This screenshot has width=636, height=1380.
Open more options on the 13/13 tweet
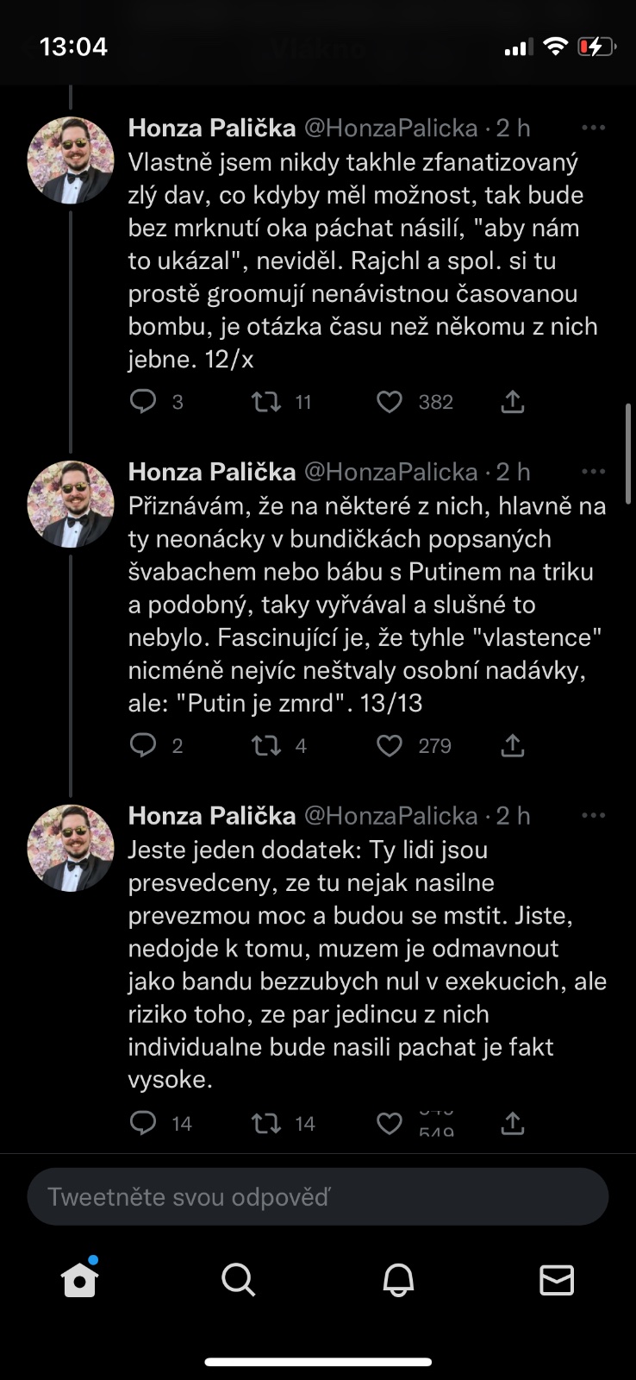coord(594,472)
